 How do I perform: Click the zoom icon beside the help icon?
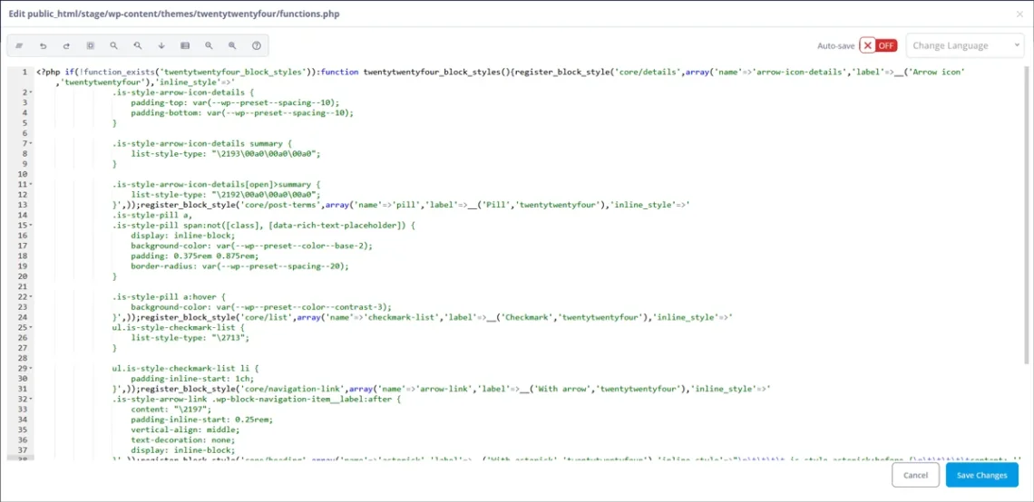tap(233, 45)
